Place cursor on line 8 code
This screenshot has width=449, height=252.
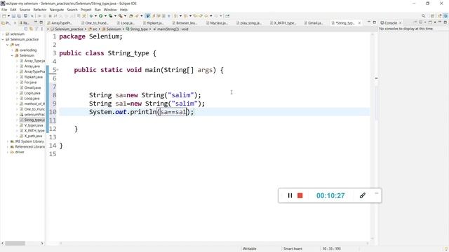(145, 95)
